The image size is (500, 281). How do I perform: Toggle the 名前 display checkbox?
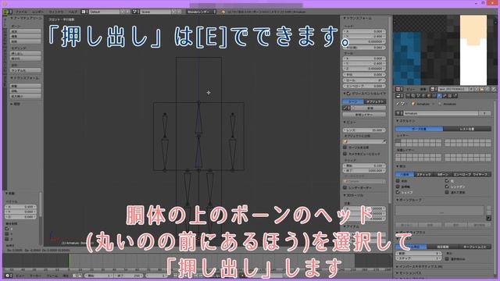pyautogui.click(x=398, y=180)
